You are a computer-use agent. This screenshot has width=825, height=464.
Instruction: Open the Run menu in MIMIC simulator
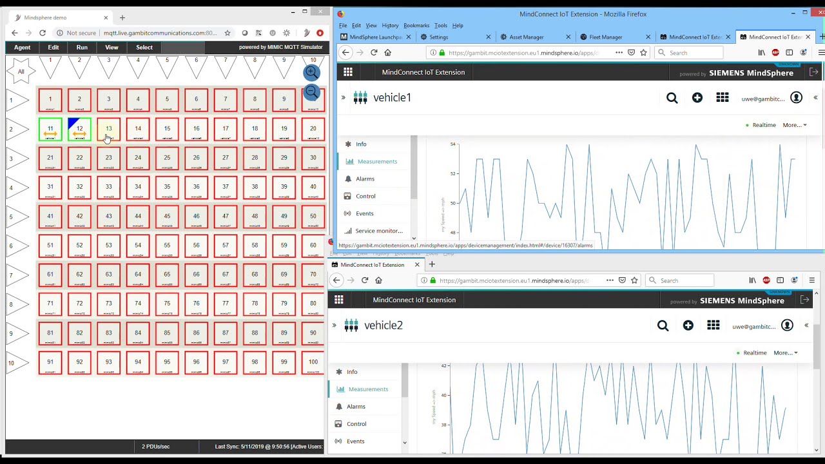(82, 47)
